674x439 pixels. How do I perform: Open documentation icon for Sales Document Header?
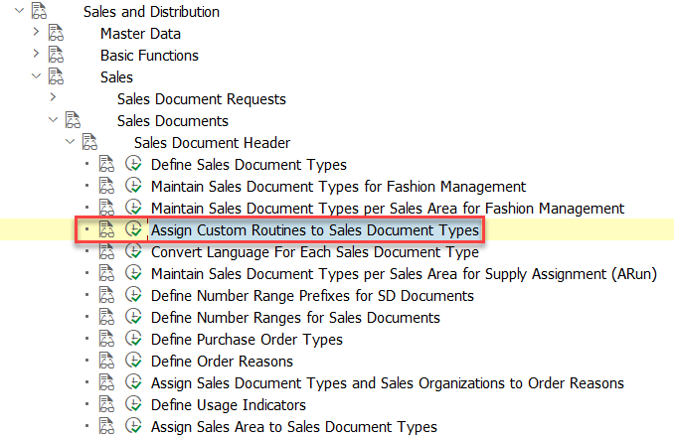click(x=89, y=142)
